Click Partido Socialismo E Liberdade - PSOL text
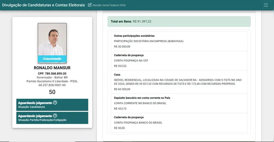Viewport: 274px width, 142px height. 52,81
